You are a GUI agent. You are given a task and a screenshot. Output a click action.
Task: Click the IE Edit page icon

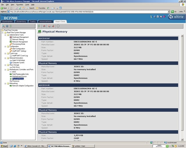(61, 8)
